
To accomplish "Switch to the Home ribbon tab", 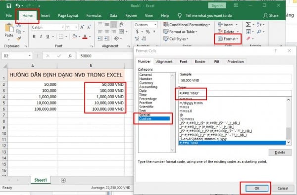I will pyautogui.click(x=27, y=15).
